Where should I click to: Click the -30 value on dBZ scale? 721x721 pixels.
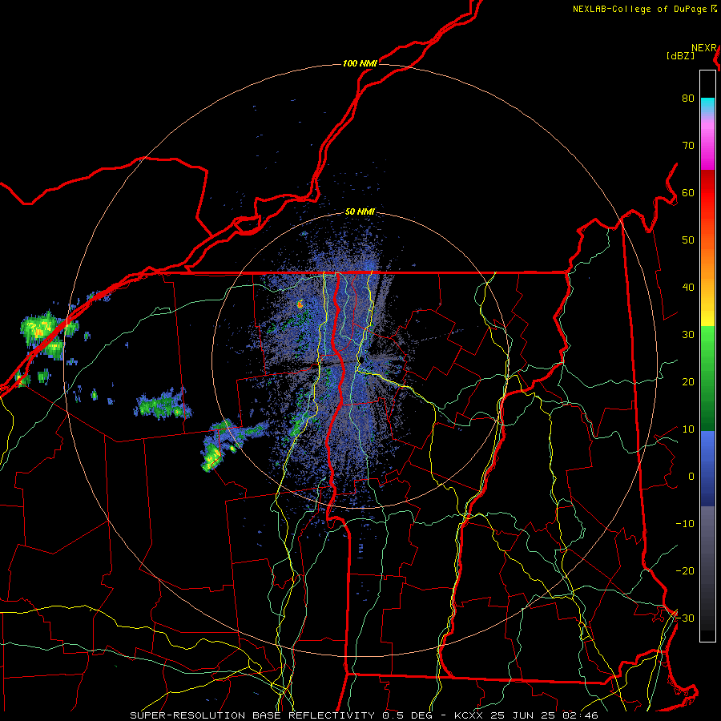[685, 618]
